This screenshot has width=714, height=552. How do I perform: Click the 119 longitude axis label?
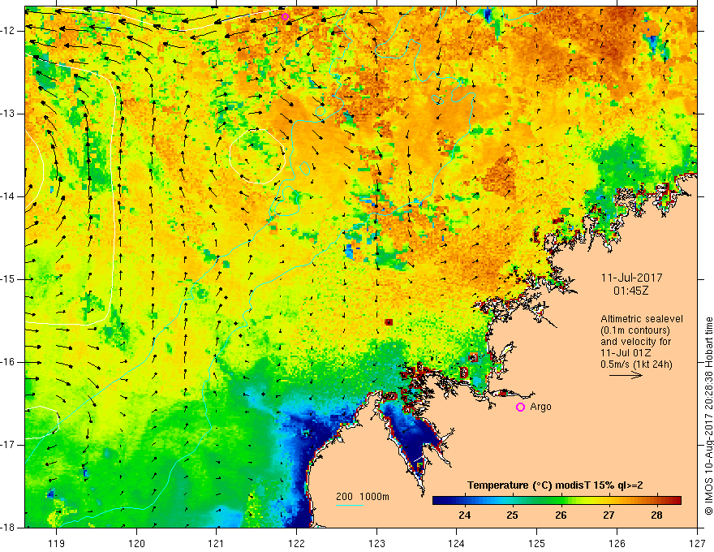coord(57,543)
